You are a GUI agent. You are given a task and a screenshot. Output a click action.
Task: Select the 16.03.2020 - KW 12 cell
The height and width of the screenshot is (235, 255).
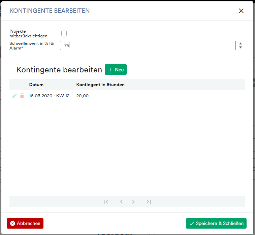(49, 96)
